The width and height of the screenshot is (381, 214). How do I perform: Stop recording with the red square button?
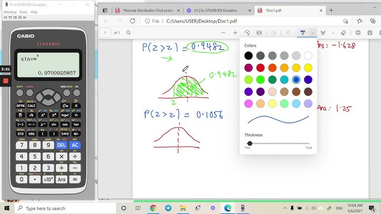coord(6,81)
